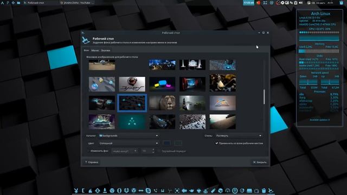Select the gray signature logo wallpaper
This screenshot has width=347, height=195.
[x=132, y=84]
